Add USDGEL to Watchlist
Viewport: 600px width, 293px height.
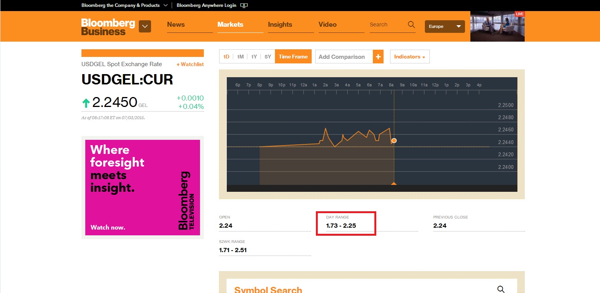[x=190, y=64]
